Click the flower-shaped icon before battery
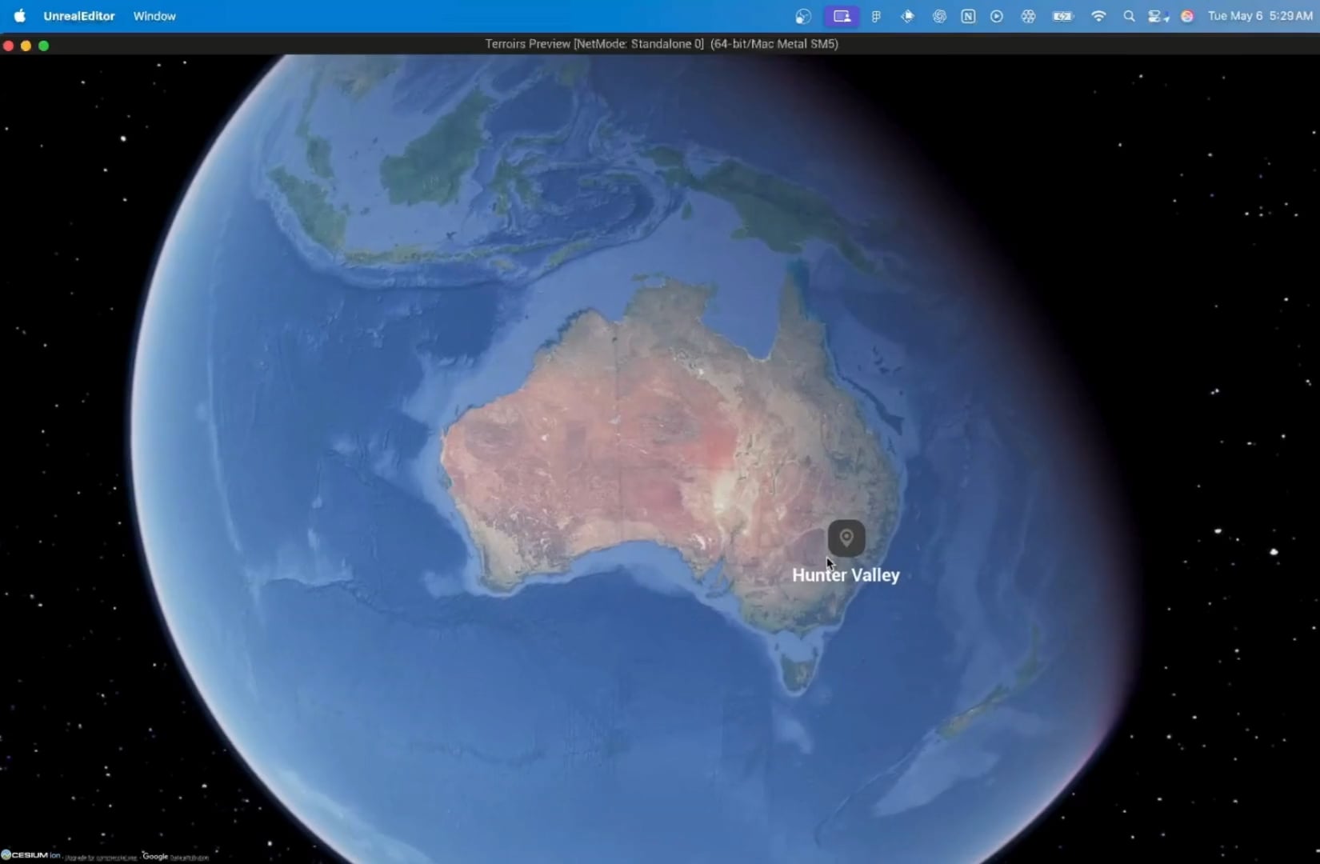Viewport: 1320px width, 864px height. pos(1028,16)
